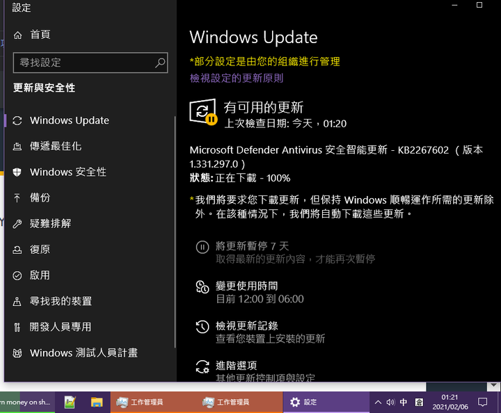Open 變更使用時間 option
This screenshot has width=501, height=413.
click(x=250, y=292)
